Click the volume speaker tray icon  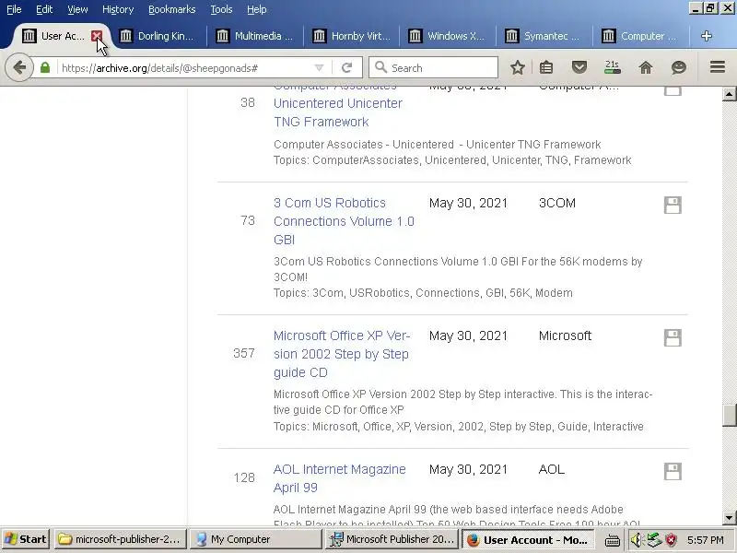(636, 539)
